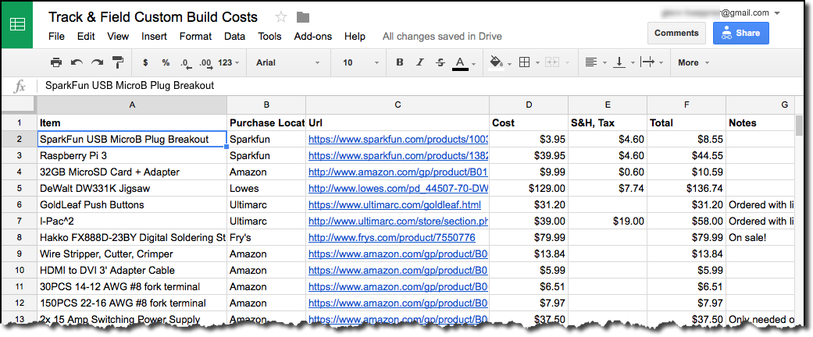
Task: Open fill color bucket
Action: click(496, 62)
